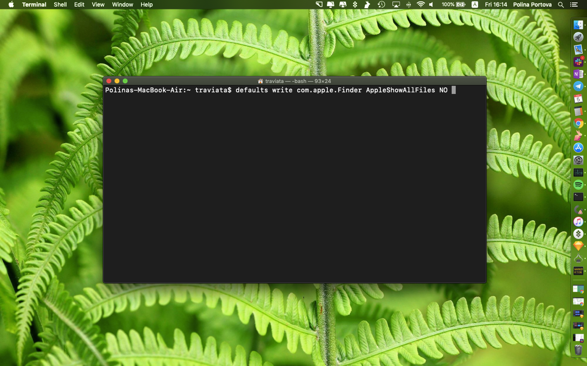Click the com.apple.Finder text in the command
The width and height of the screenshot is (587, 366).
point(330,90)
